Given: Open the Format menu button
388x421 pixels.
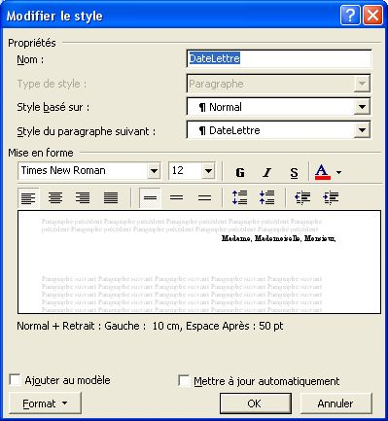Looking at the screenshot, I should 45,403.
